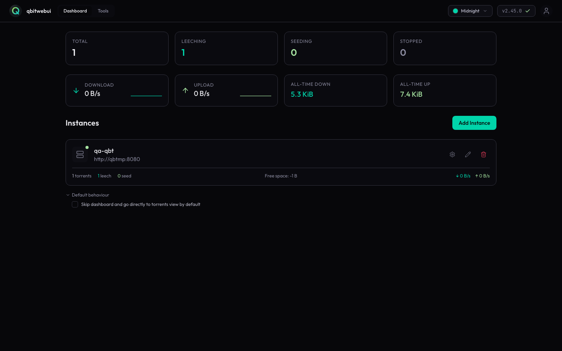Image resolution: width=562 pixels, height=351 pixels.
Task: Click the download arrow icon in Download card
Action: click(76, 90)
